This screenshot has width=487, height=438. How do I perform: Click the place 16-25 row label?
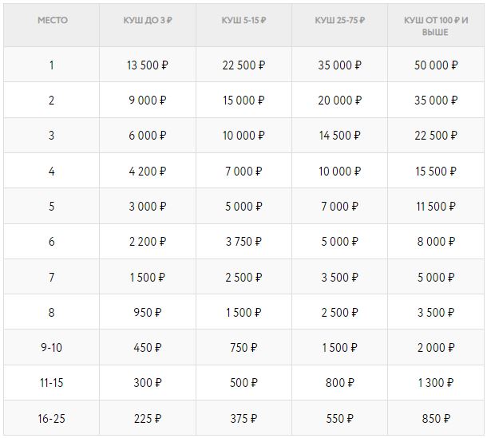coord(52,418)
